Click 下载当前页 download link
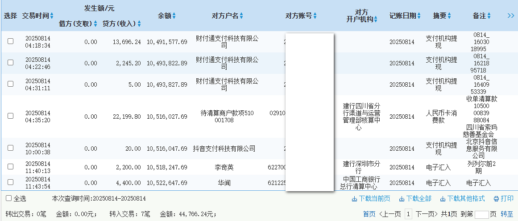The width and height of the screenshot is (518, 221). [x=371, y=199]
